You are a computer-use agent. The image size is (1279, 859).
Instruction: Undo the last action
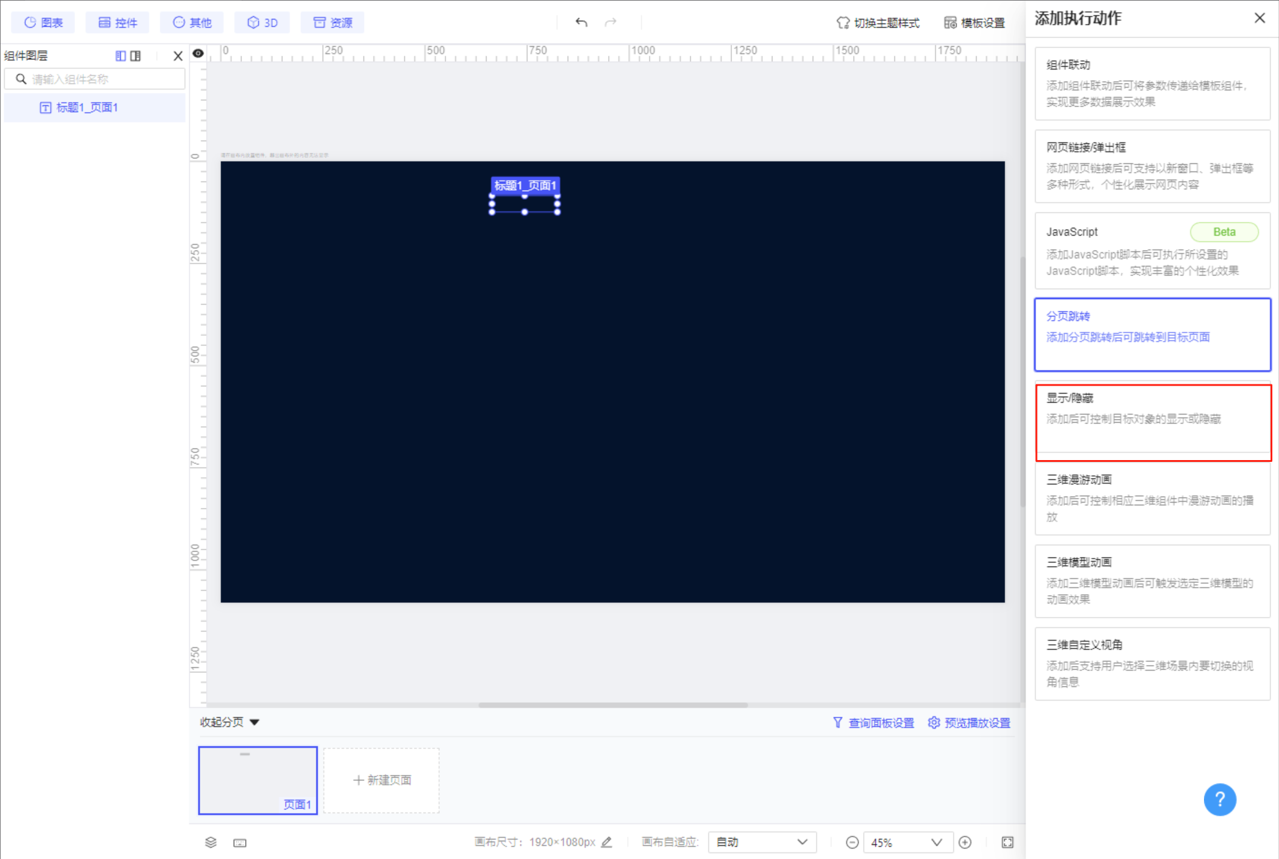(581, 22)
